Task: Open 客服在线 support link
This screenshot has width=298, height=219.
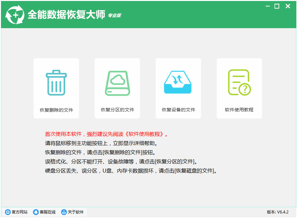Action: tap(48, 212)
